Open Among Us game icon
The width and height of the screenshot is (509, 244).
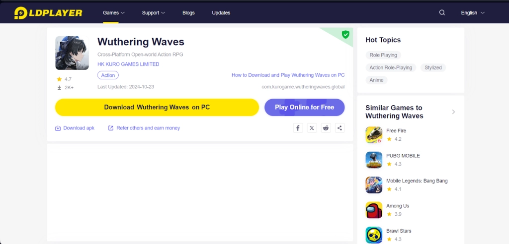click(x=374, y=210)
